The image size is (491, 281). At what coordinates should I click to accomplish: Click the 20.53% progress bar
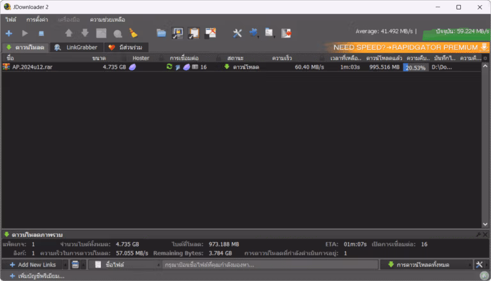416,68
